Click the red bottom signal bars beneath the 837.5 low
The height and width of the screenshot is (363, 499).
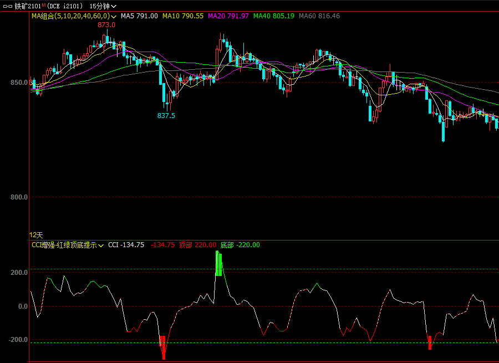click(x=162, y=347)
